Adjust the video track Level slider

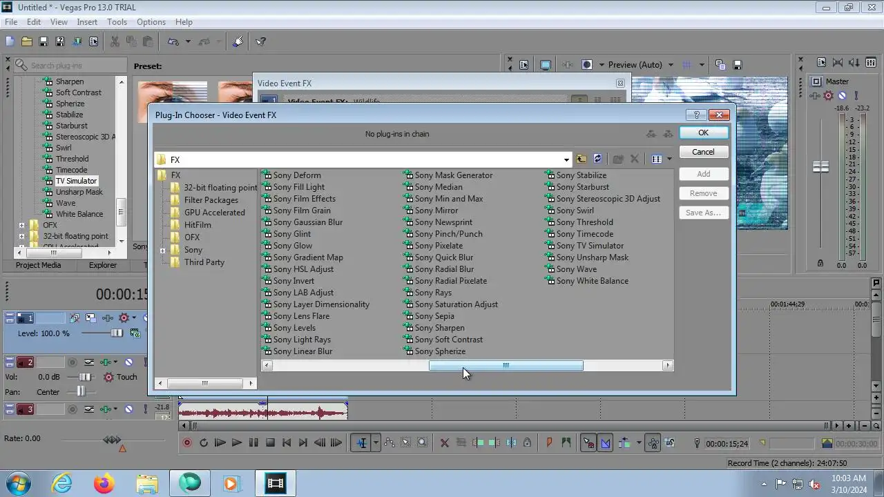(117, 333)
